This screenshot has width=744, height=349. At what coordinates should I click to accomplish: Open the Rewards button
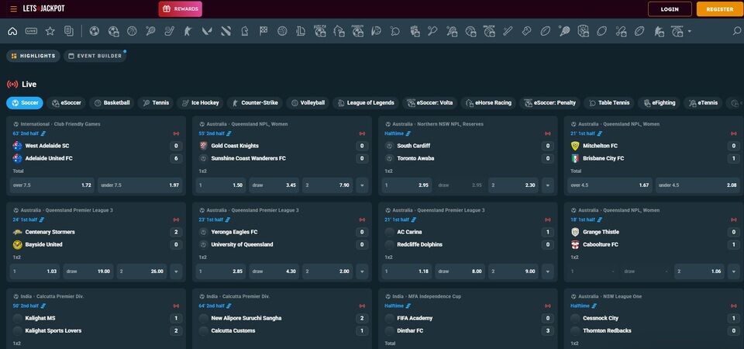181,9
